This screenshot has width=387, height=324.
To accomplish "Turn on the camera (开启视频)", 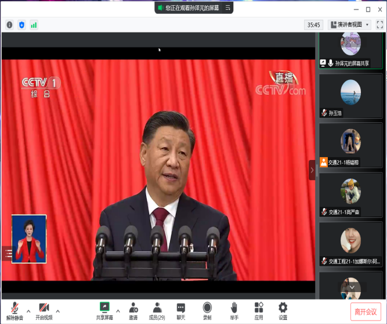I will tap(44, 310).
